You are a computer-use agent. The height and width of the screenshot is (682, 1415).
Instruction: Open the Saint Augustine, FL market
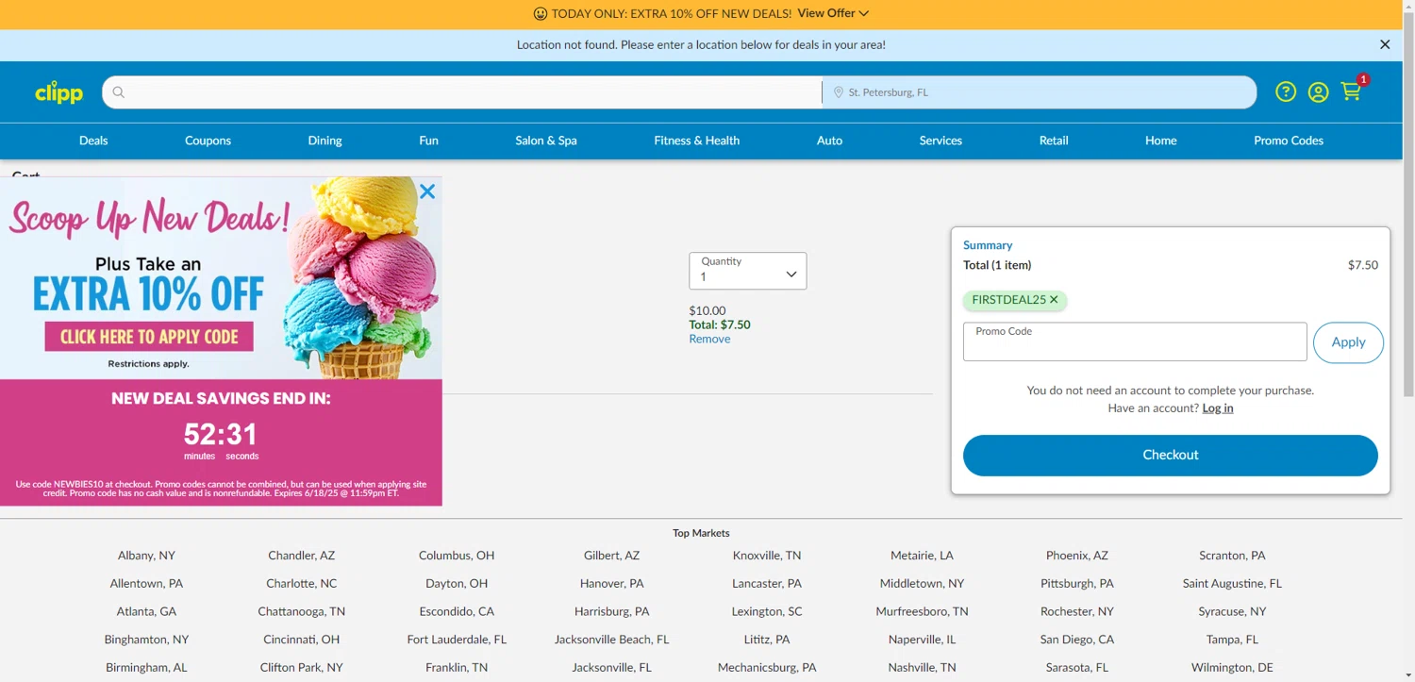(x=1232, y=584)
